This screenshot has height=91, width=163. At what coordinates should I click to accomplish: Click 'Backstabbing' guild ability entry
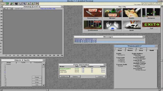click(139, 58)
